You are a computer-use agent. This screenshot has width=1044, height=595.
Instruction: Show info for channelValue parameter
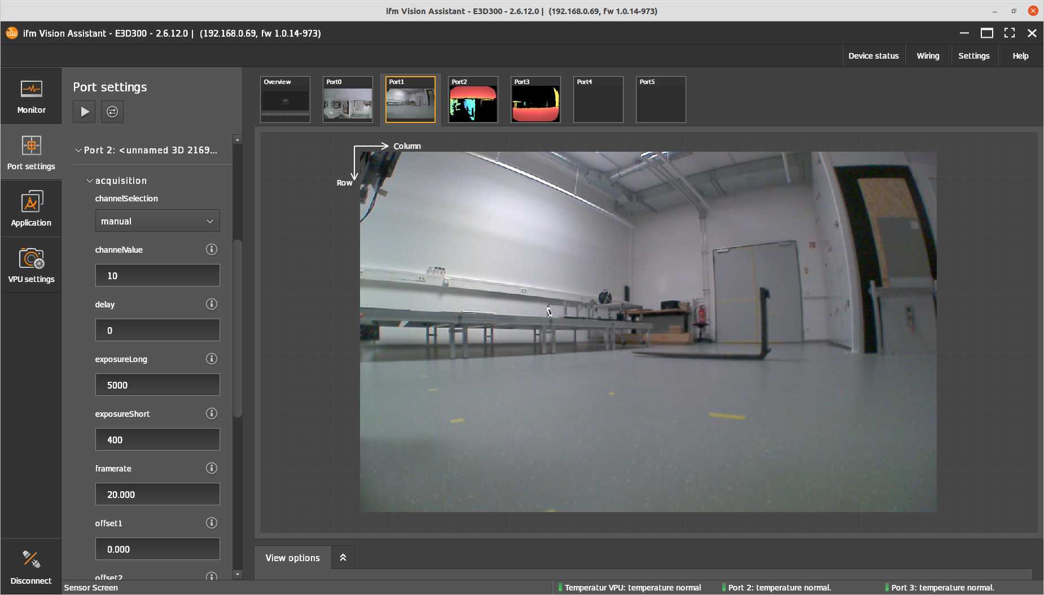click(x=212, y=249)
